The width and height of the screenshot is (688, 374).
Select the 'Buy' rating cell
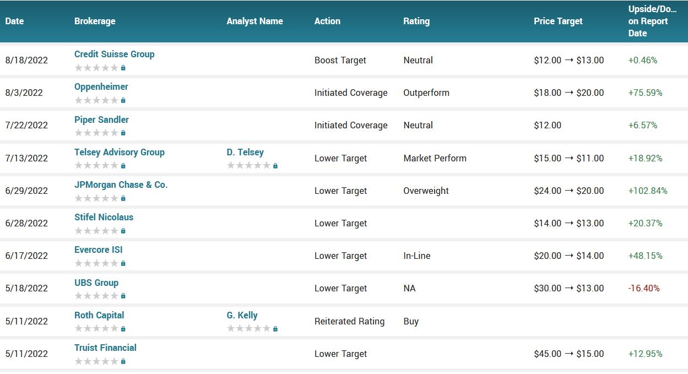pyautogui.click(x=411, y=321)
